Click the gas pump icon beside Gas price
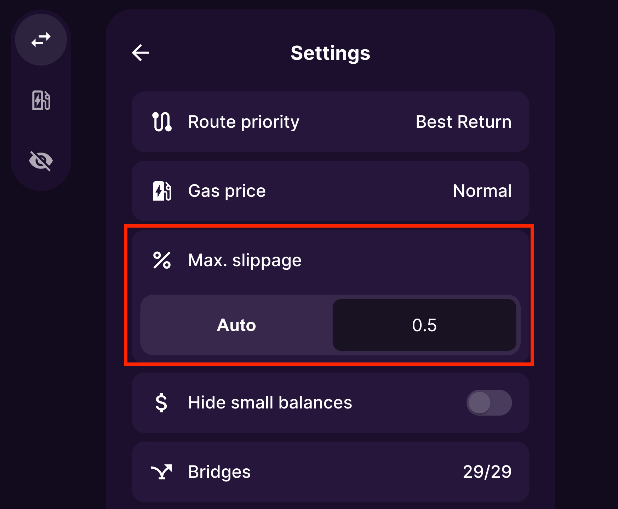This screenshot has width=618, height=509. coord(162,191)
